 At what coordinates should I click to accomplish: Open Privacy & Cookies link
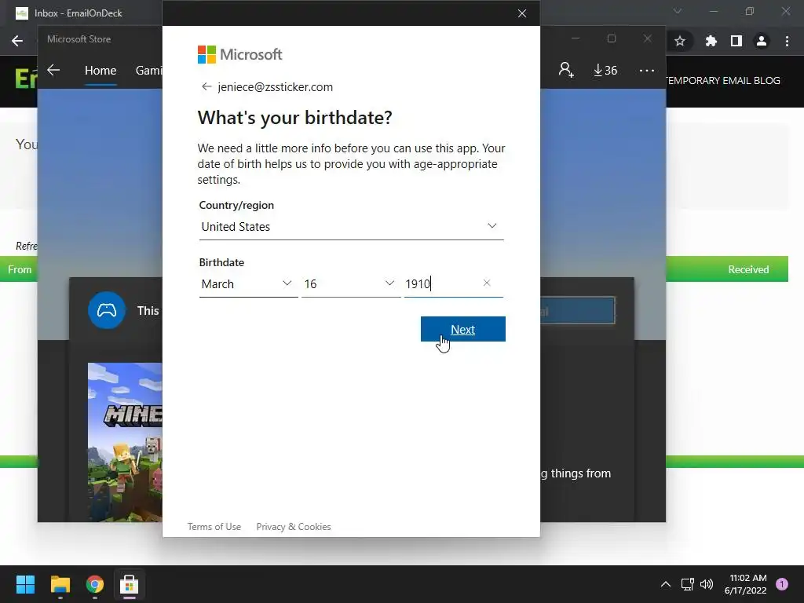click(294, 527)
